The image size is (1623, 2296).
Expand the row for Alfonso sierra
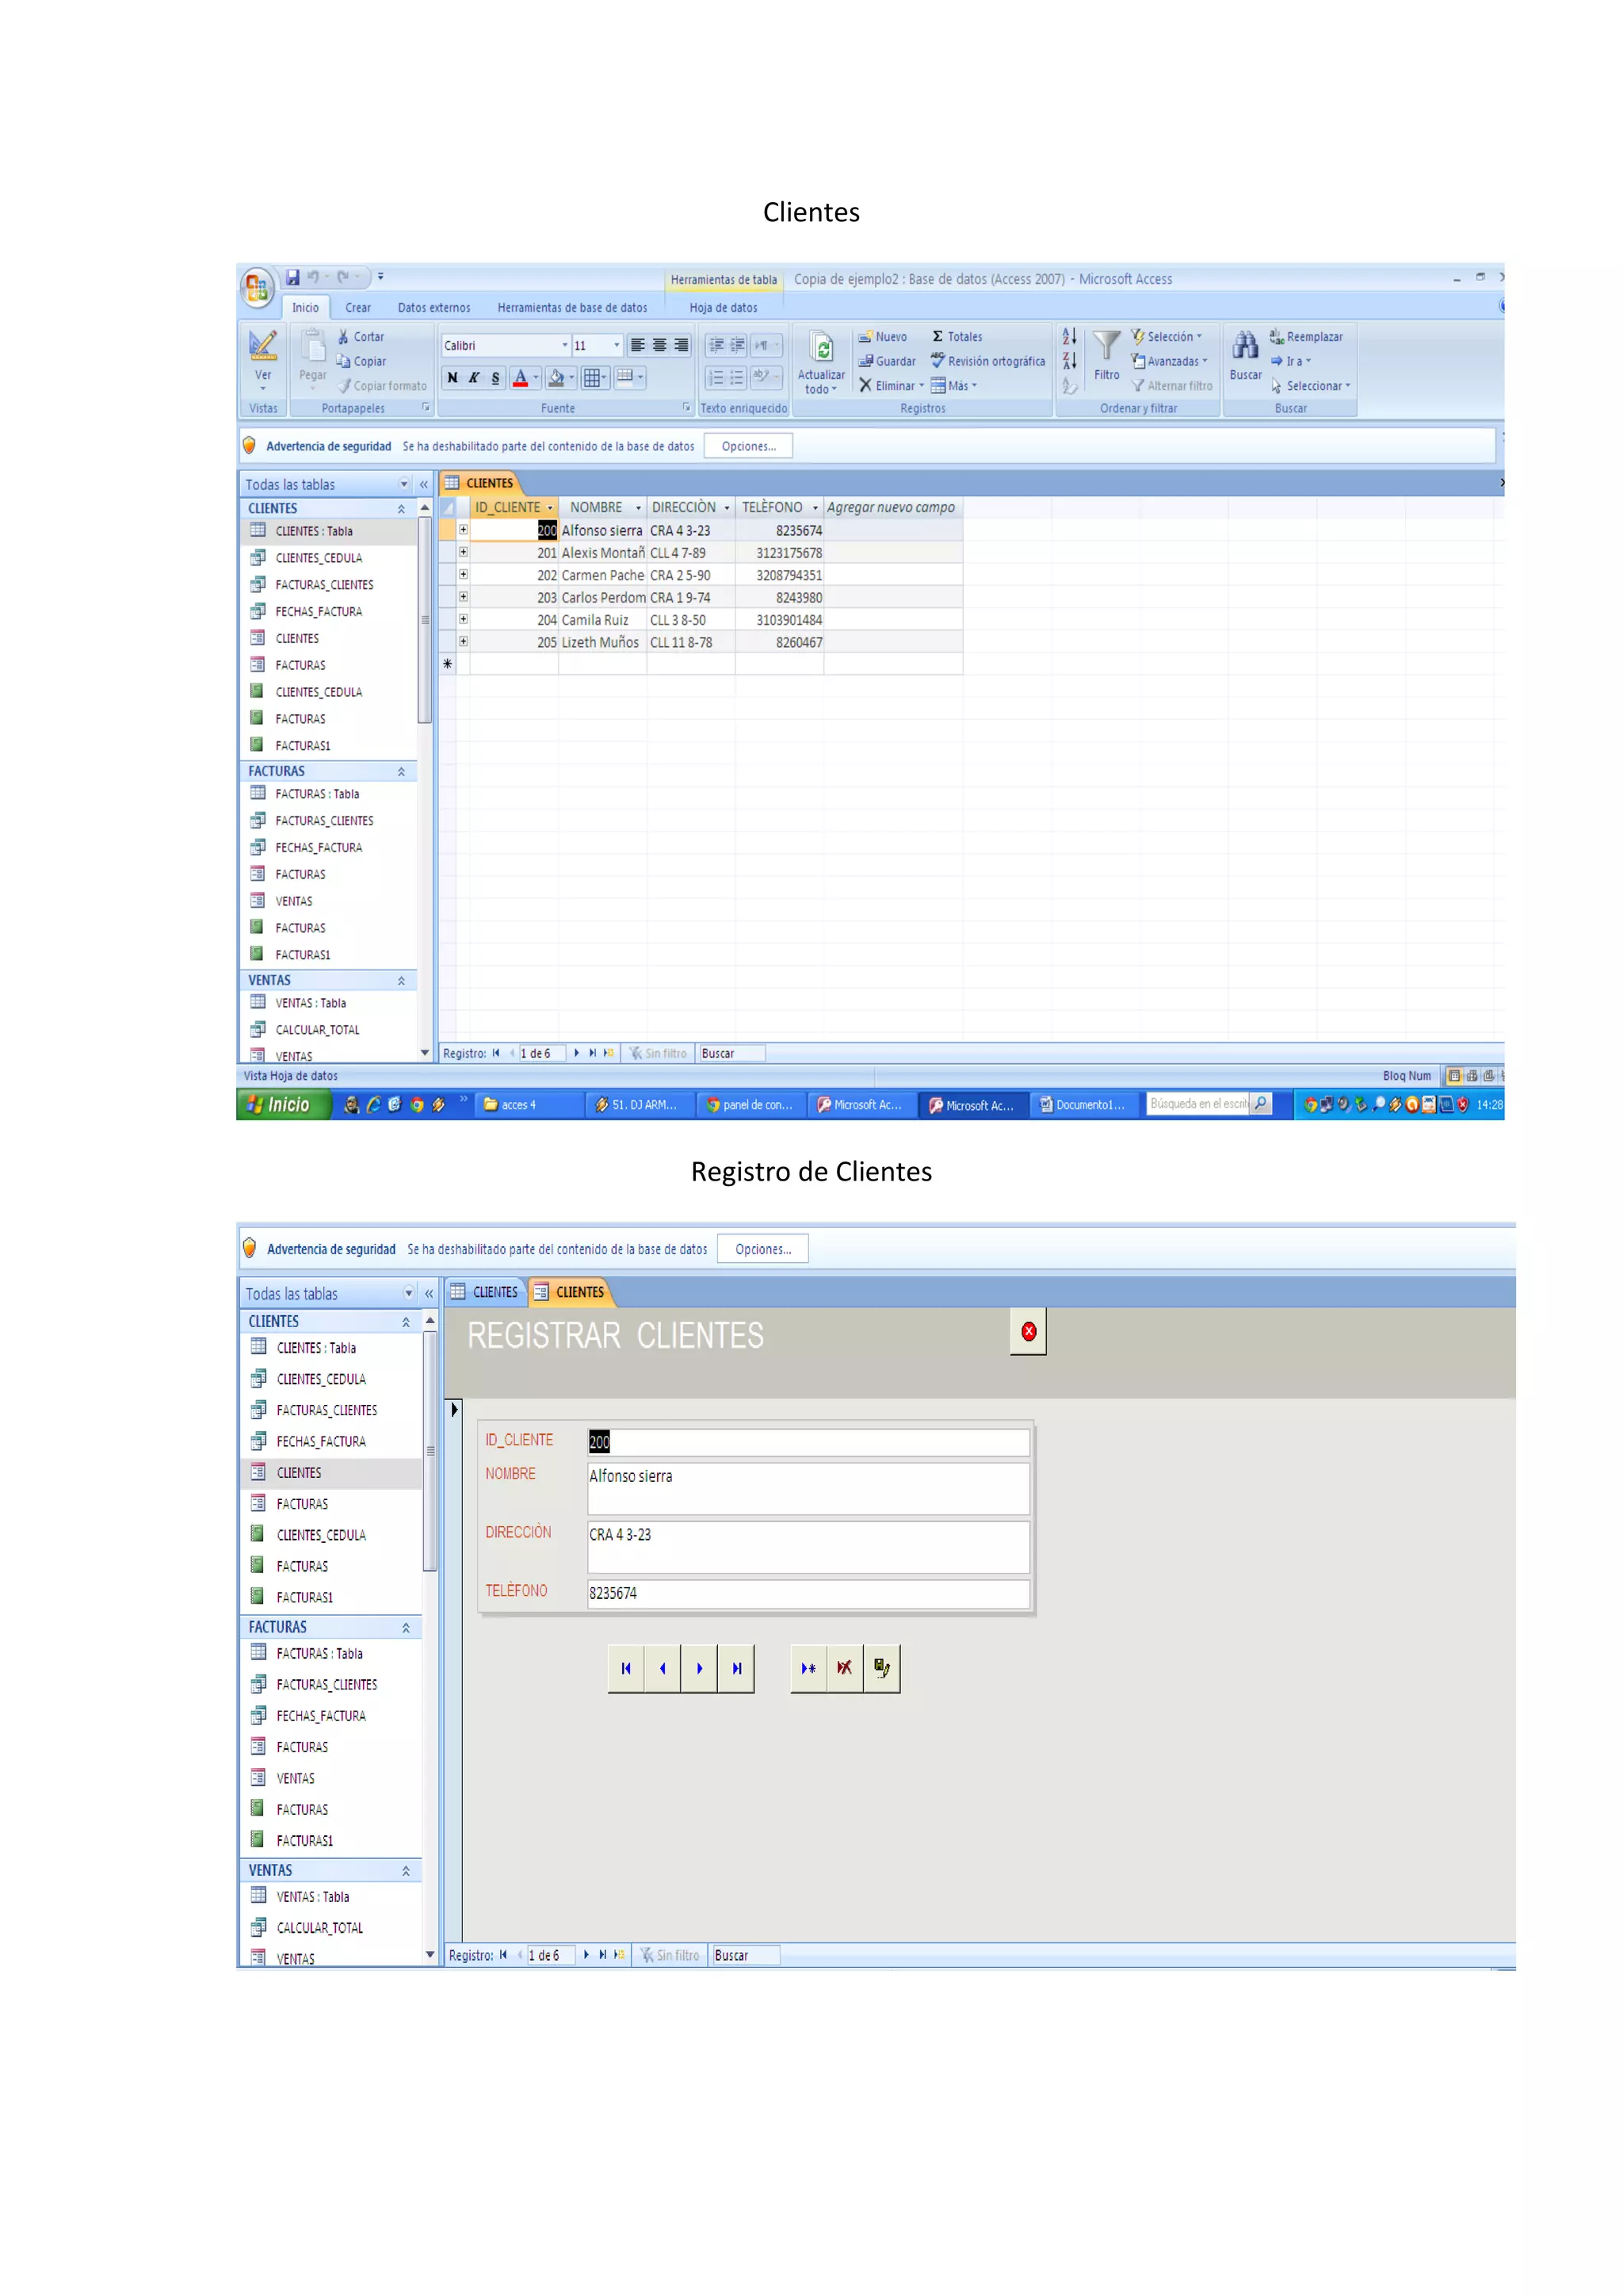(x=463, y=530)
